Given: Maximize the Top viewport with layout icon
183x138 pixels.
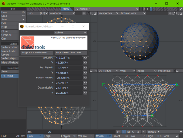Looking at the screenshot, I should 95,13.
